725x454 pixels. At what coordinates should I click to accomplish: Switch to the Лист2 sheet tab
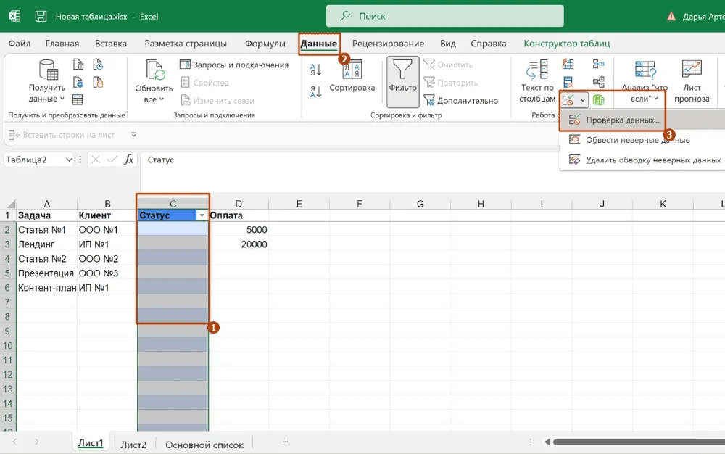[x=133, y=445]
